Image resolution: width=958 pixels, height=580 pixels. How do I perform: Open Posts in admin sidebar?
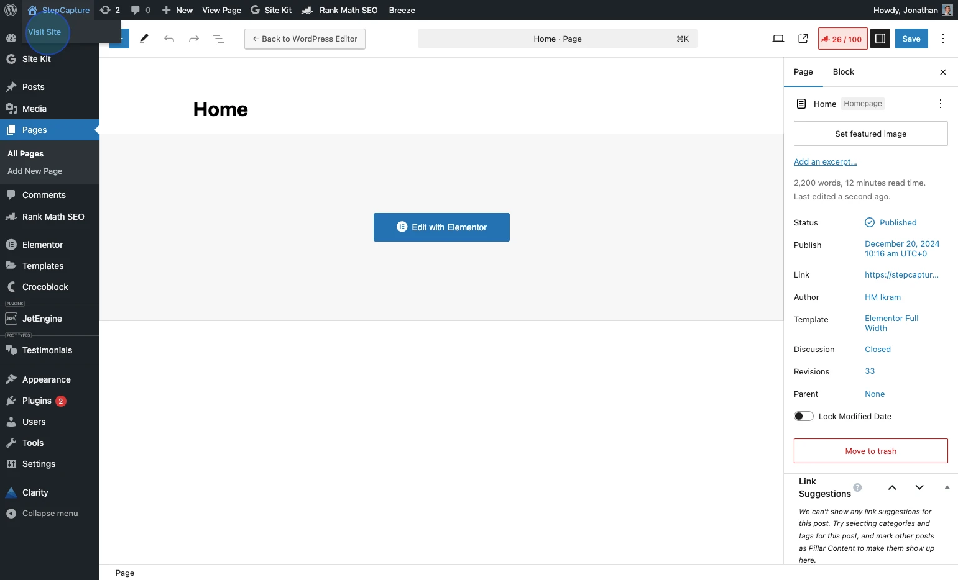[50, 87]
